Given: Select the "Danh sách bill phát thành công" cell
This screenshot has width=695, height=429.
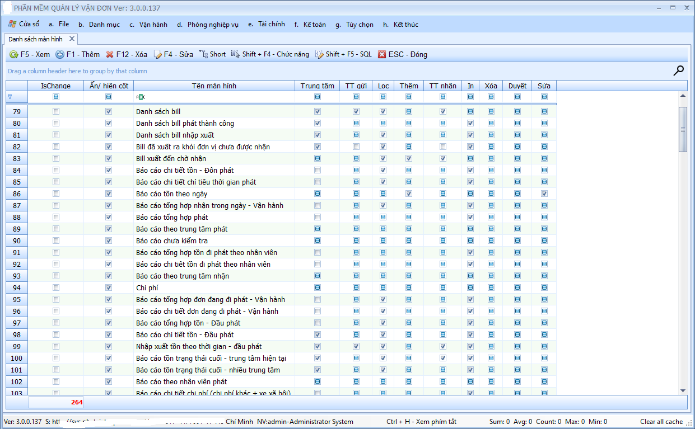Looking at the screenshot, I should [x=214, y=123].
